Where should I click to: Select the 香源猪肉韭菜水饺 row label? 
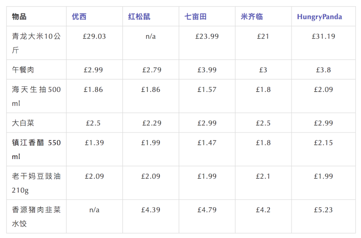tap(36, 216)
